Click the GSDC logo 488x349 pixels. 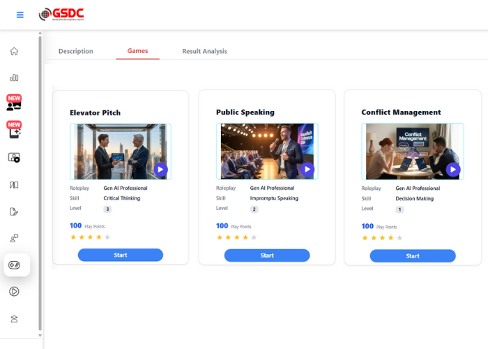(63, 14)
